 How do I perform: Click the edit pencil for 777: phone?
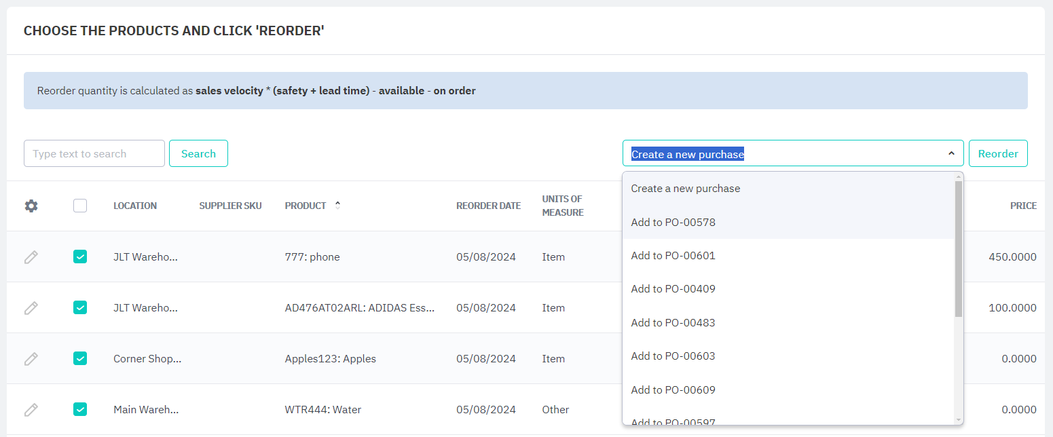click(x=31, y=257)
